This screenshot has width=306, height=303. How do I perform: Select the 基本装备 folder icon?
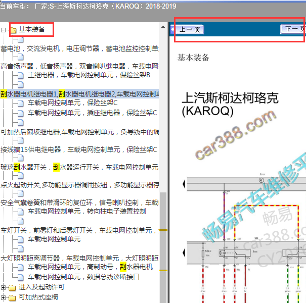13,30
